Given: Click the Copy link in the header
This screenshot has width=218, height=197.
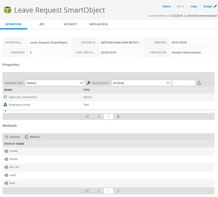Looking at the screenshot, I should [194, 6].
